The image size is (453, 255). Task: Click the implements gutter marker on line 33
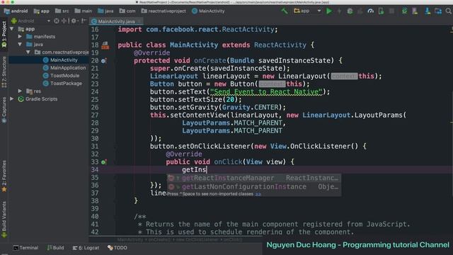tap(104, 162)
